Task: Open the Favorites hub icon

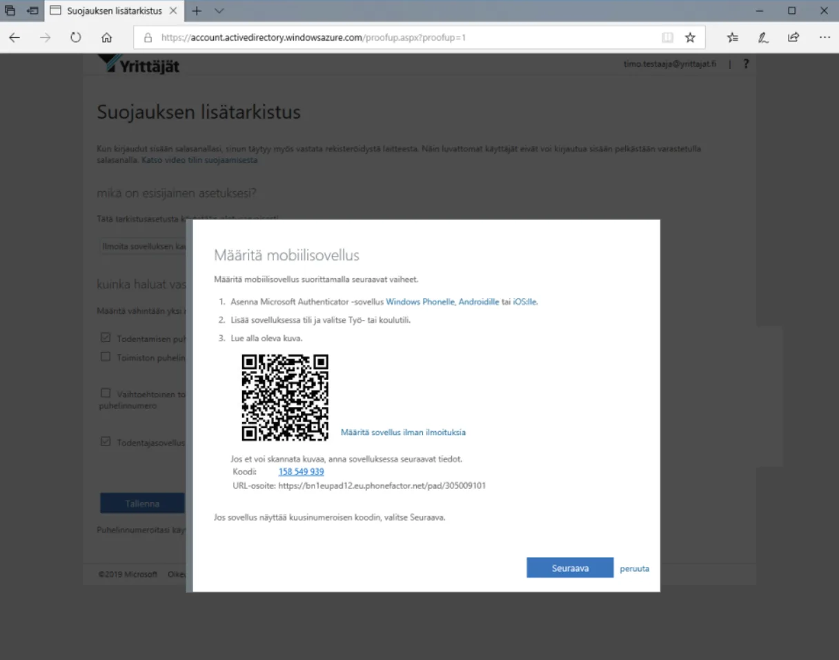Action: pos(733,38)
